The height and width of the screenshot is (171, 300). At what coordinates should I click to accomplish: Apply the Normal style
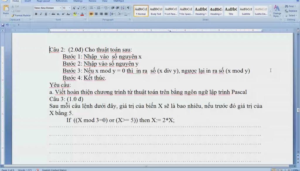click(141, 11)
